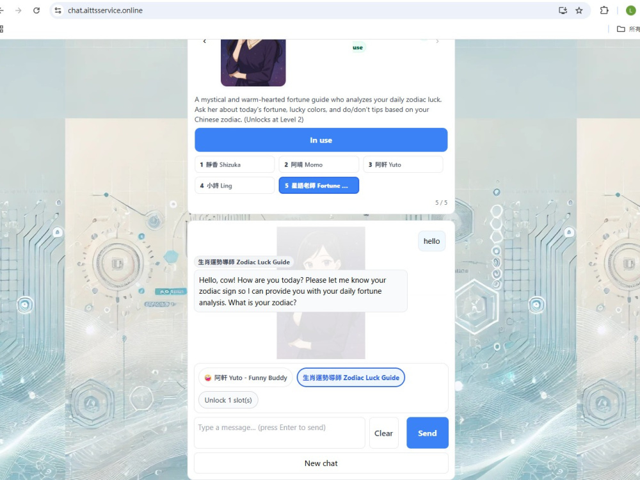Click the address bar URL chat.aittsservice.online
The image size is (640, 480).
106,11
